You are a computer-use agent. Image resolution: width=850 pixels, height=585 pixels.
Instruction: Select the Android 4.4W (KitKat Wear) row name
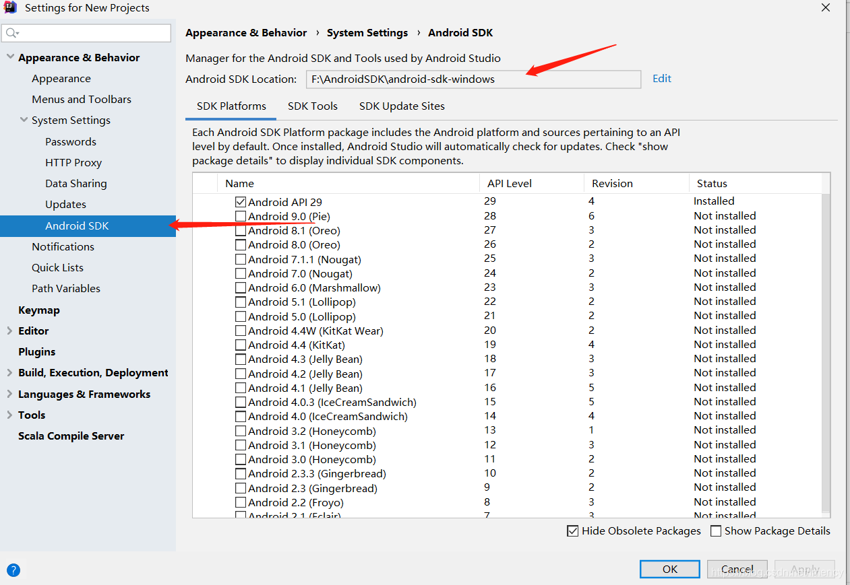(315, 331)
